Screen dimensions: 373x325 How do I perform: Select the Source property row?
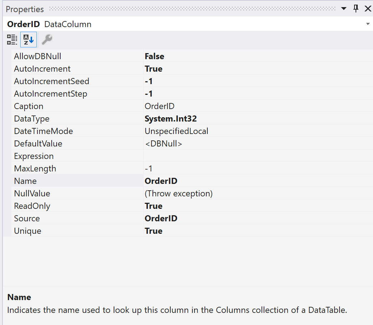(53, 218)
